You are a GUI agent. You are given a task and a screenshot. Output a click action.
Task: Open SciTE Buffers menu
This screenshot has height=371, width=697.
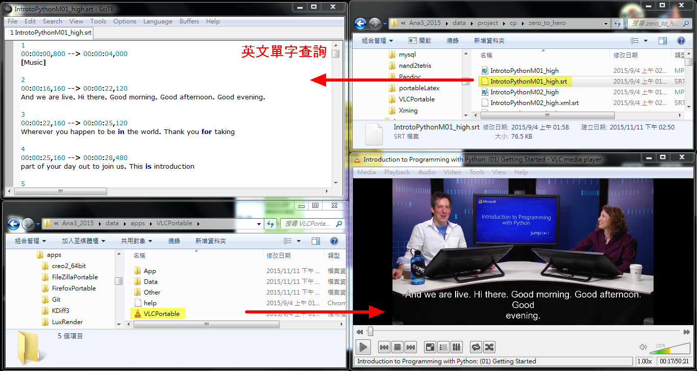tap(189, 21)
